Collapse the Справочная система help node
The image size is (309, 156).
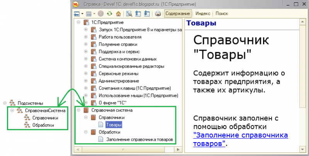click(x=79, y=110)
